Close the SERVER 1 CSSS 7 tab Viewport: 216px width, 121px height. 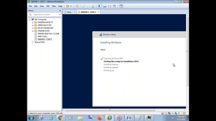point(98,12)
